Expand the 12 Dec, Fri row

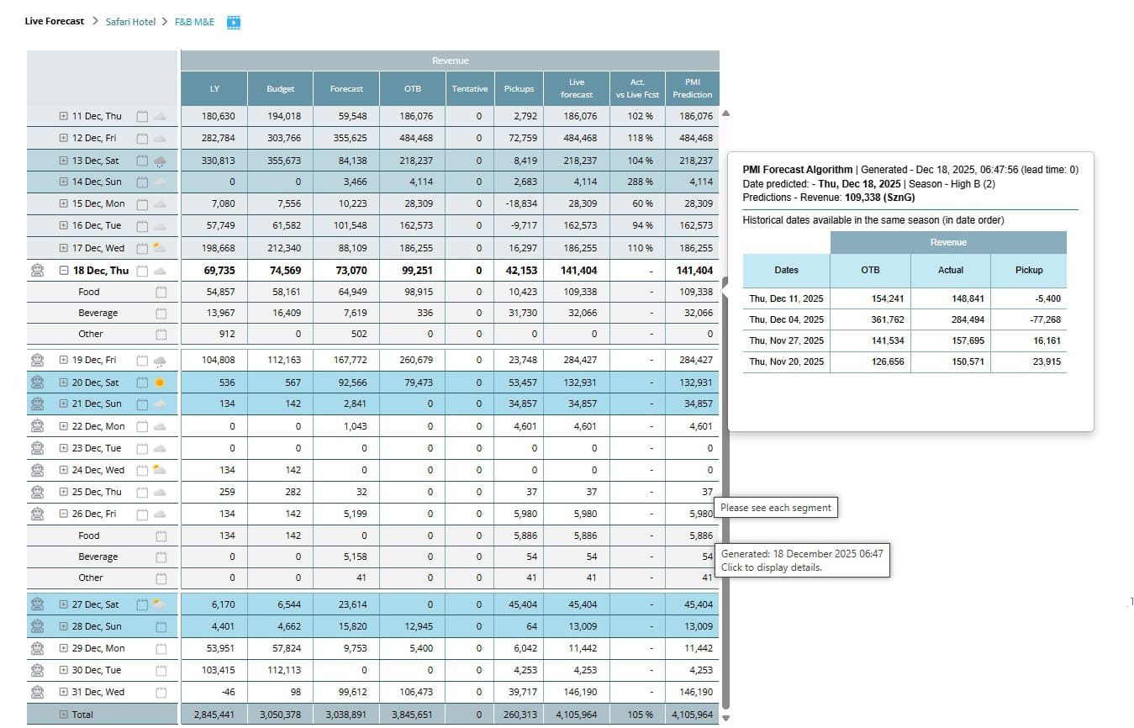(x=64, y=138)
